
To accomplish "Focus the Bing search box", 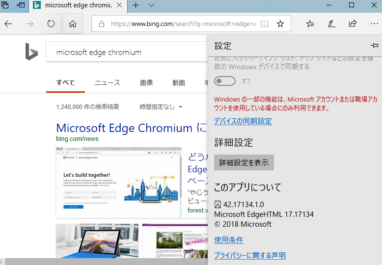I will click(127, 53).
